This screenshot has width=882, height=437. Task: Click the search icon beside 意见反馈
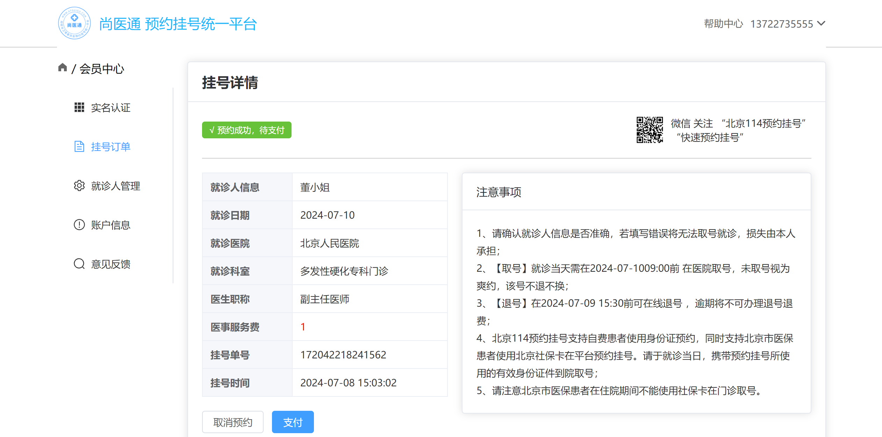(x=79, y=264)
